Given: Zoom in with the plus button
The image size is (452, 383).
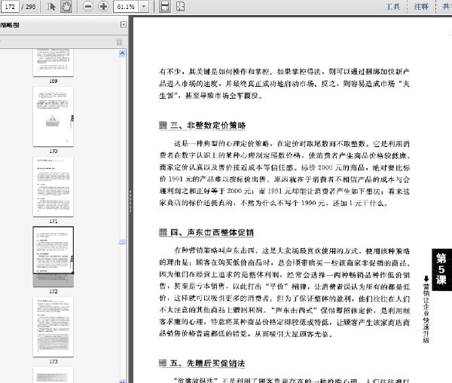Looking at the screenshot, I should pos(103,6).
